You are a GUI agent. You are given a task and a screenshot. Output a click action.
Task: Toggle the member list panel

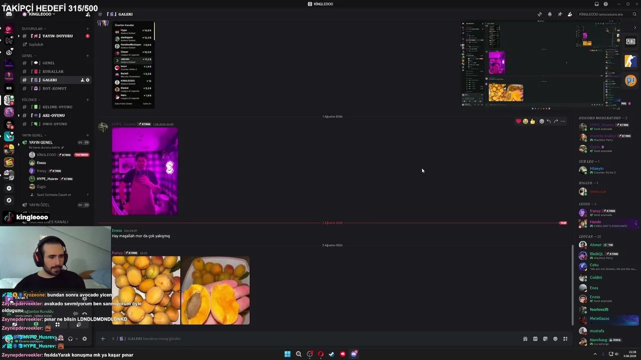569,14
